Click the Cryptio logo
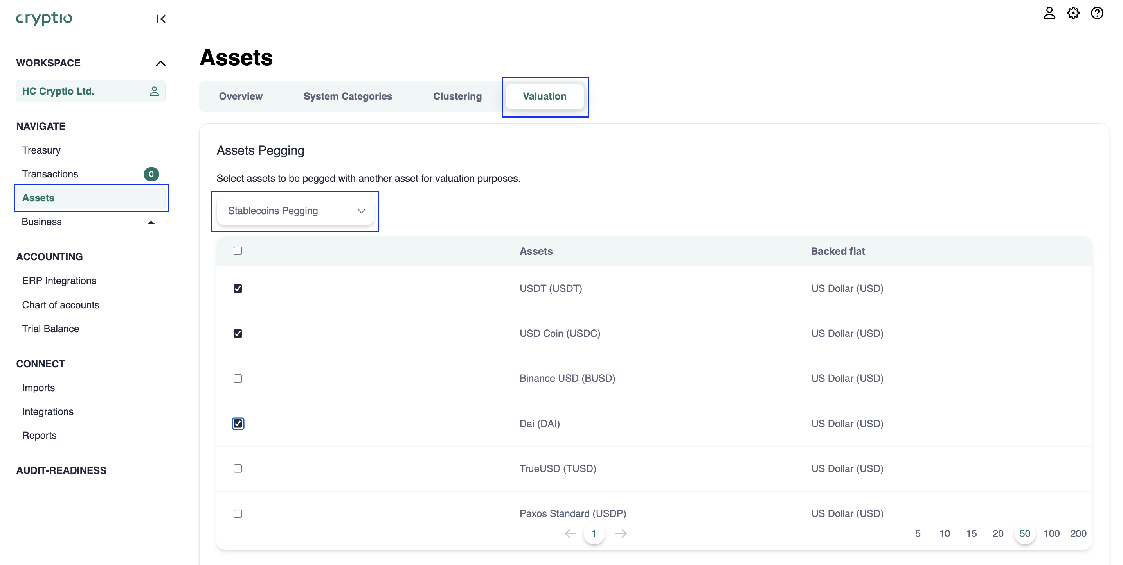The width and height of the screenshot is (1123, 565). pos(44,18)
